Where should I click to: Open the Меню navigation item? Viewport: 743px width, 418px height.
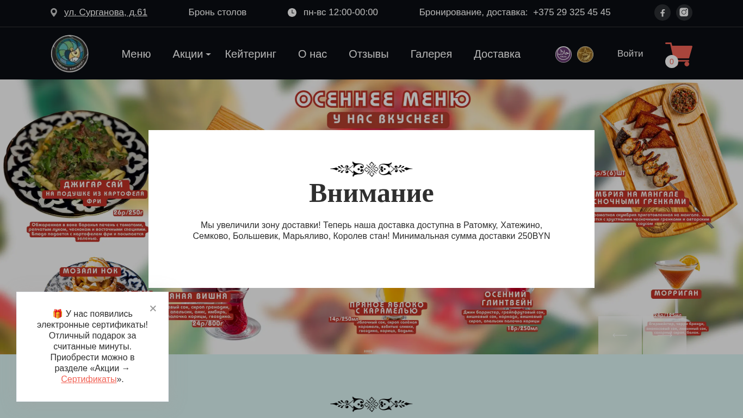pos(136,54)
